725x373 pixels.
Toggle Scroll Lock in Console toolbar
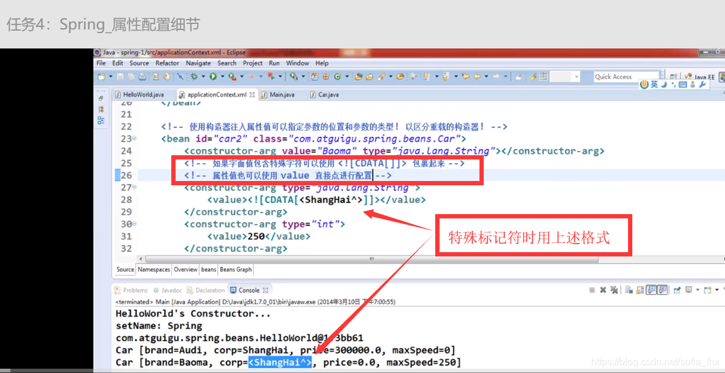[640, 290]
